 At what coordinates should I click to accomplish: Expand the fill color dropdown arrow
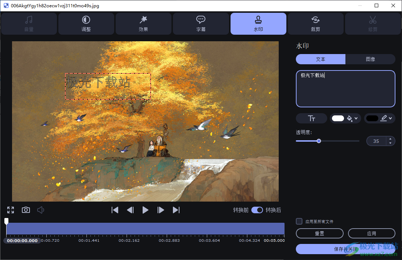pos(356,118)
